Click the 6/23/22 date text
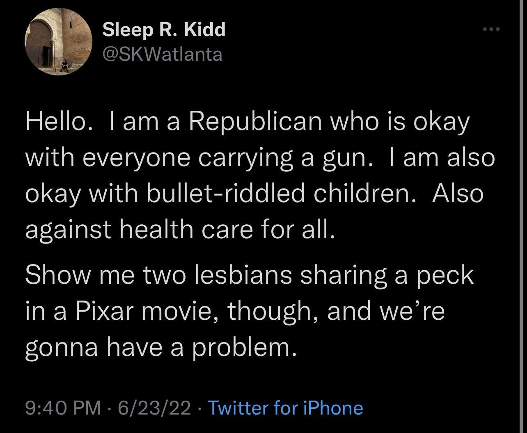Viewport: 527px width, 433px height. 155,408
